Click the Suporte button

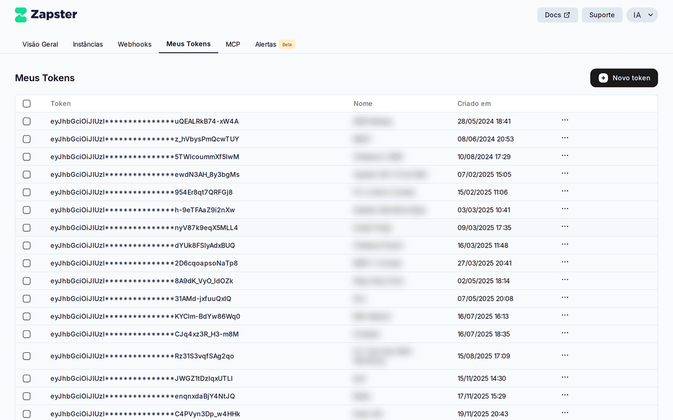click(602, 15)
